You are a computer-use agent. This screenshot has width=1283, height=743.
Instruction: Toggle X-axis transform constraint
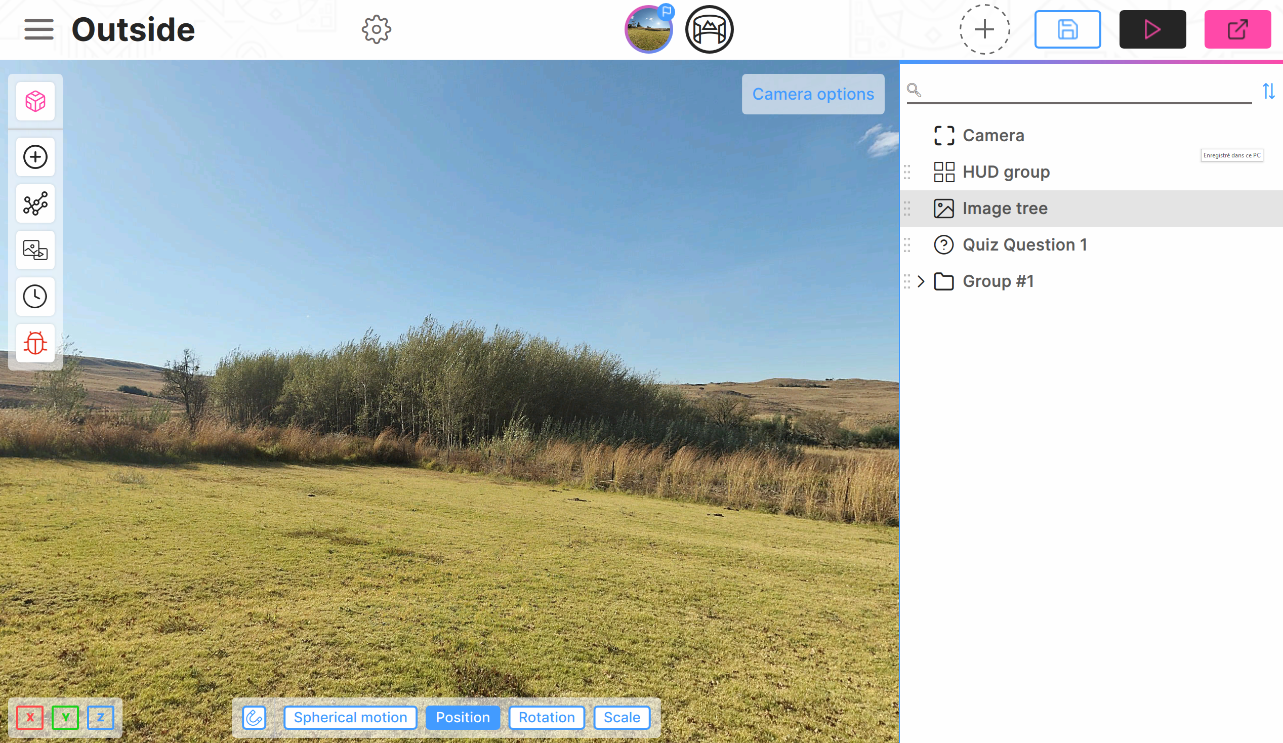click(31, 718)
